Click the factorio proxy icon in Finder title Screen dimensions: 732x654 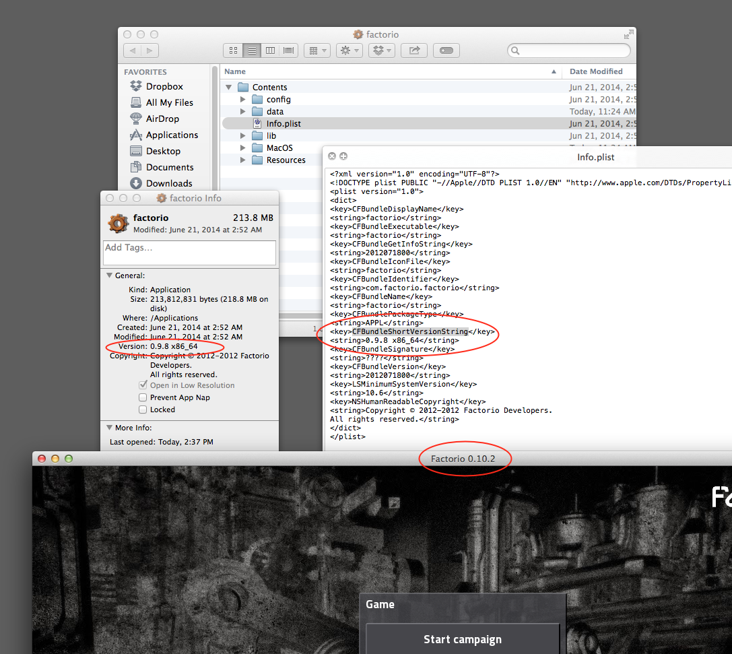tap(358, 34)
